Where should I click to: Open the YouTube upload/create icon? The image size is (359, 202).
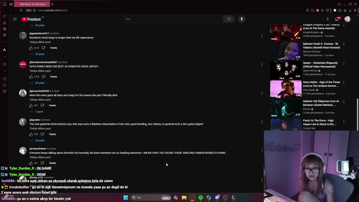328,19
